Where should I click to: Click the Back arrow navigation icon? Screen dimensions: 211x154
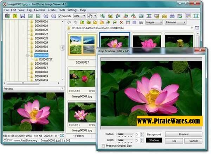point(69,23)
